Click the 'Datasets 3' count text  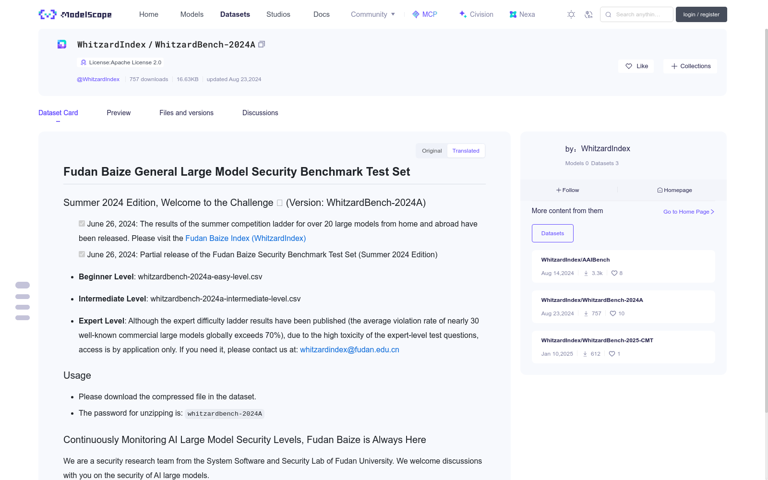click(x=605, y=163)
